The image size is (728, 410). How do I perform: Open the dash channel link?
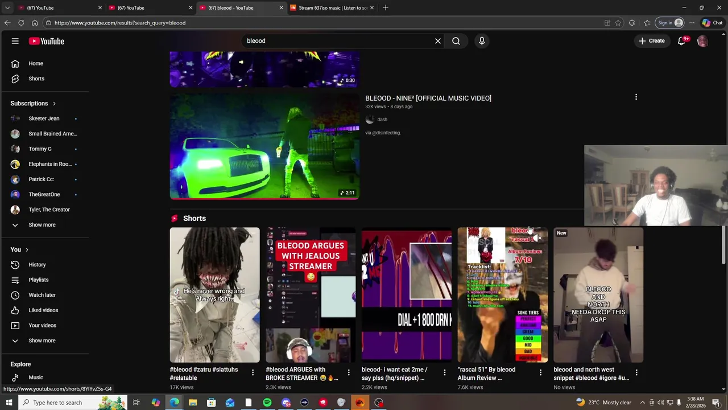coord(382,120)
